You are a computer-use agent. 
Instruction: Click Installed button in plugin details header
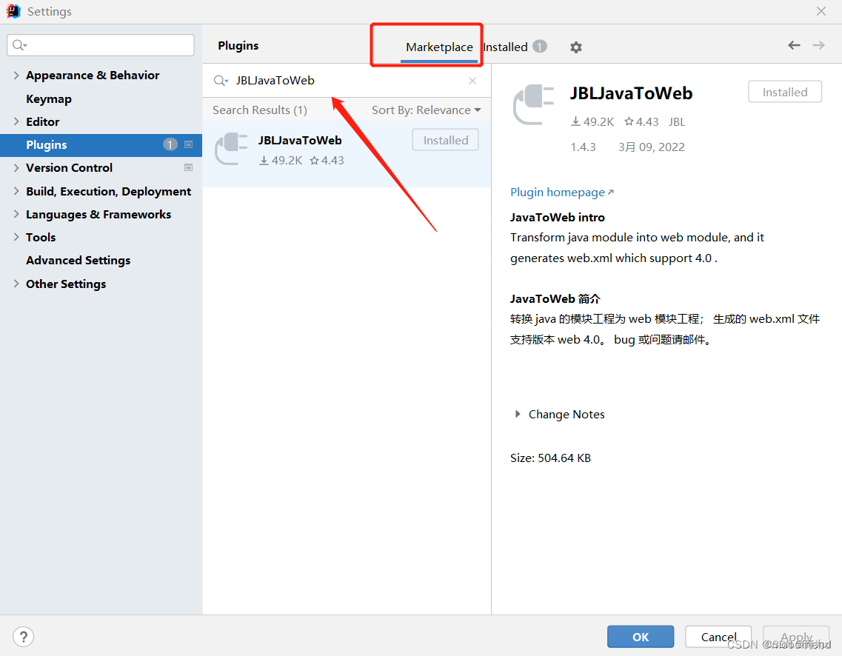tap(784, 92)
